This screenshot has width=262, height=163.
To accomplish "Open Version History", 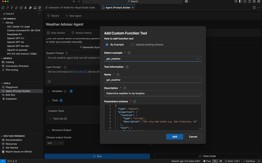I will (82, 33).
